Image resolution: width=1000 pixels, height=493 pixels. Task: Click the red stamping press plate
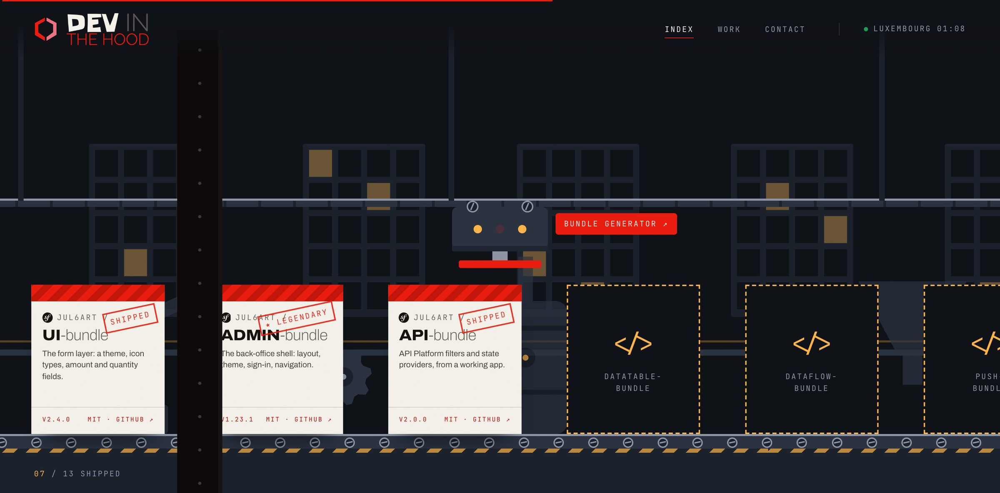point(500,264)
